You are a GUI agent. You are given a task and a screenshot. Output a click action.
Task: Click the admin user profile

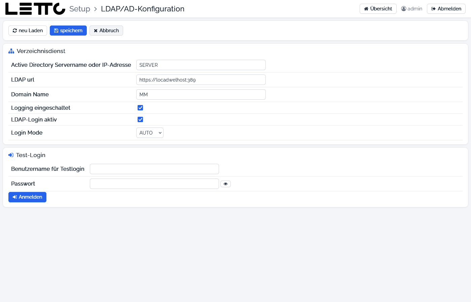412,9
